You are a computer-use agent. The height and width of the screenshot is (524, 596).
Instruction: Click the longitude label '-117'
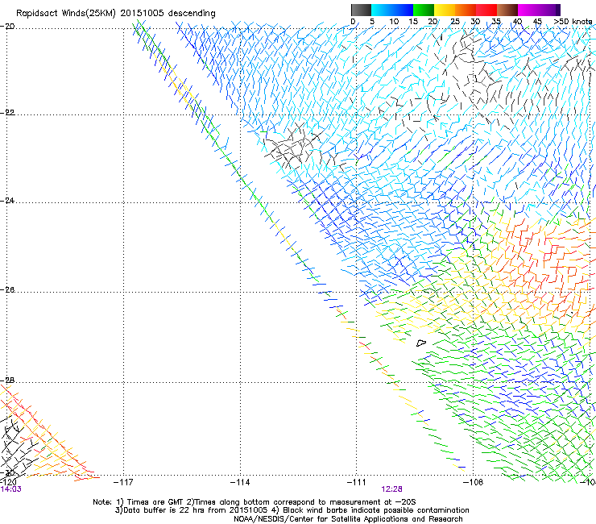[123, 482]
